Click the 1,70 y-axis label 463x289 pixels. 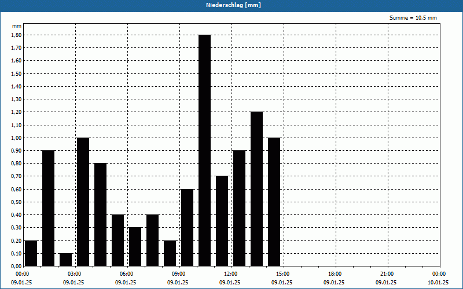tap(16, 47)
